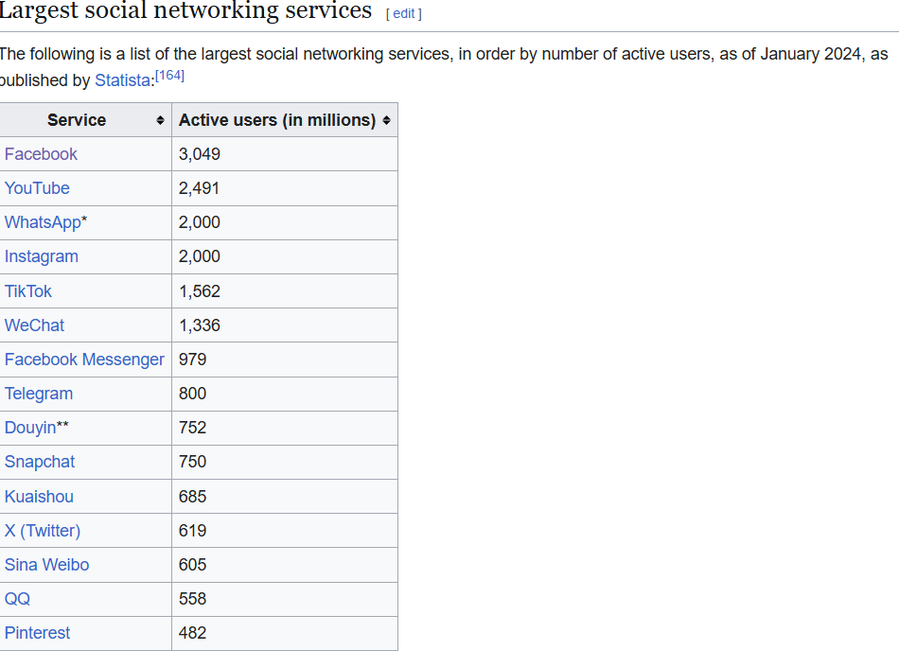Select the 979 value for Facebook Messenger
Image resolution: width=899 pixels, height=668 pixels.
click(x=193, y=360)
